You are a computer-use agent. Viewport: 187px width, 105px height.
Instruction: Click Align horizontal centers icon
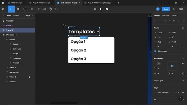pyautogui.click(x=160, y=21)
